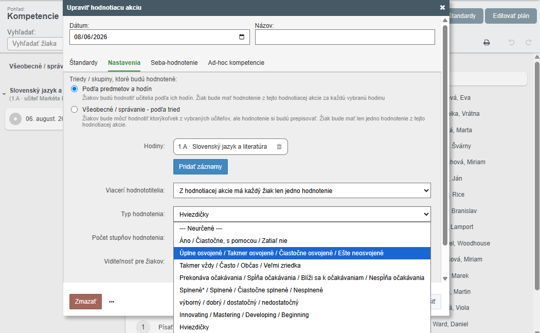The width and height of the screenshot is (540, 333).
Task: Click the Zmazať button
Action: click(85, 302)
